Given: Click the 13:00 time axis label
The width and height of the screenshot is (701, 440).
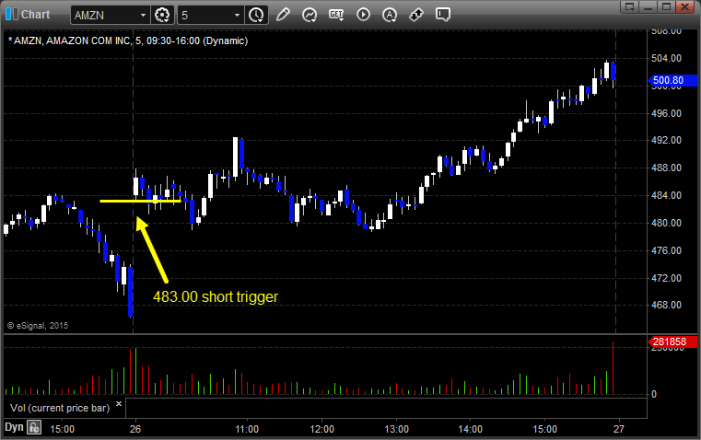Looking at the screenshot, I should coord(396,429).
